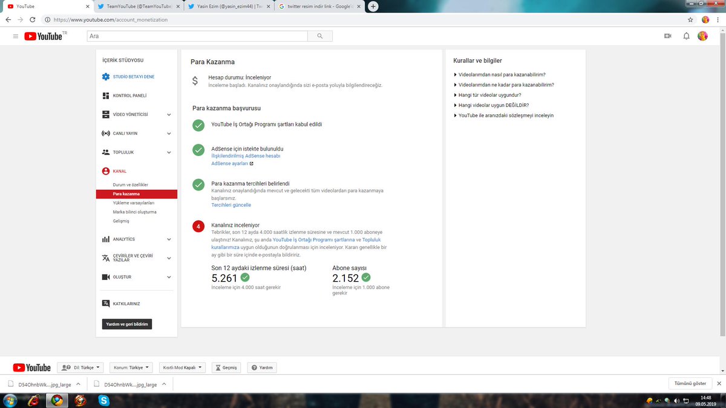
Task: Select the highlighted Para kazanma item
Action: coord(137,194)
